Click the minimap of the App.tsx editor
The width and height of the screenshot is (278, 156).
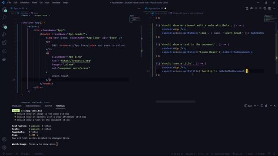click(x=134, y=19)
